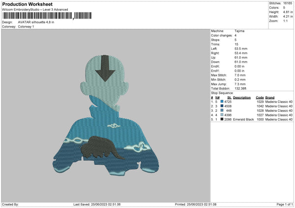Click the 'Stop Sequence:' heading
This screenshot has height=208, width=295.
[222, 93]
